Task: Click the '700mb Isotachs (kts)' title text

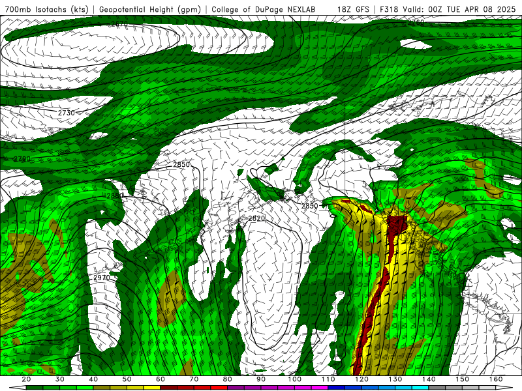Action: click(x=46, y=9)
